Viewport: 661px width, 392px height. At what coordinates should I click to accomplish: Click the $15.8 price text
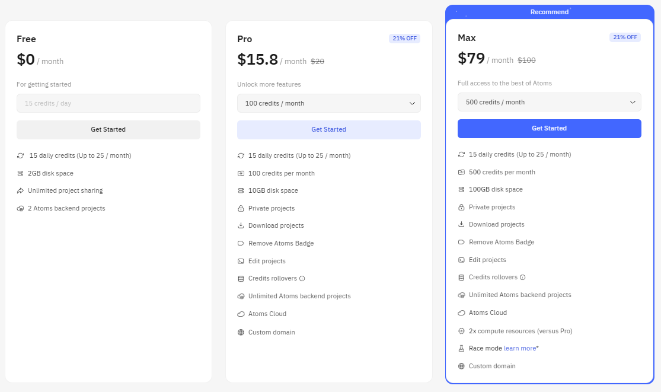pos(257,59)
